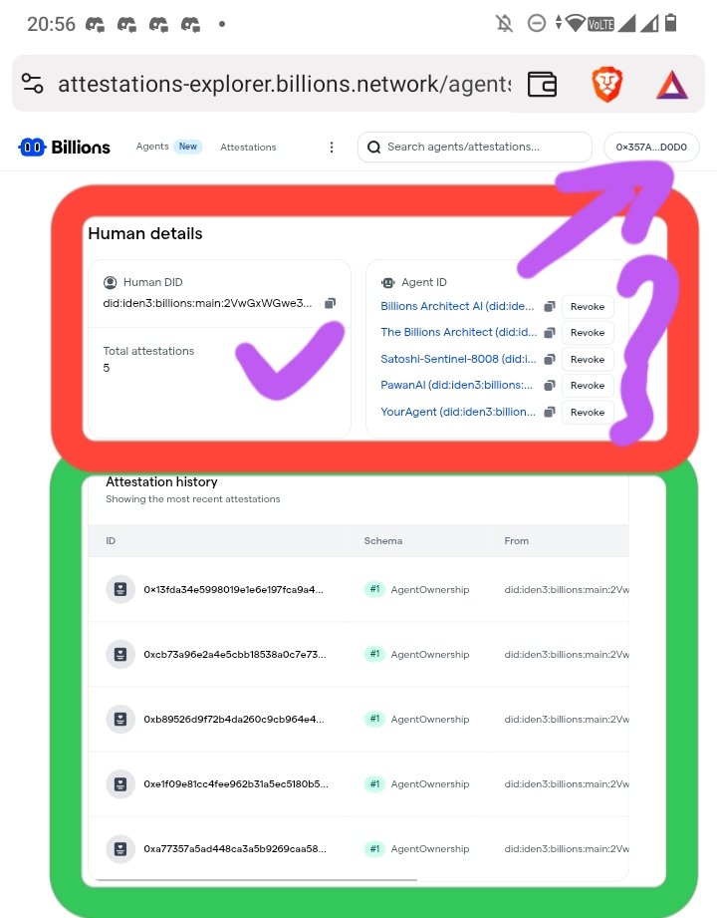Image resolution: width=717 pixels, height=918 pixels.
Task: Open attestation 0xcb73a96e2a4e5cbb18538a0c7e73...
Action: click(x=235, y=654)
